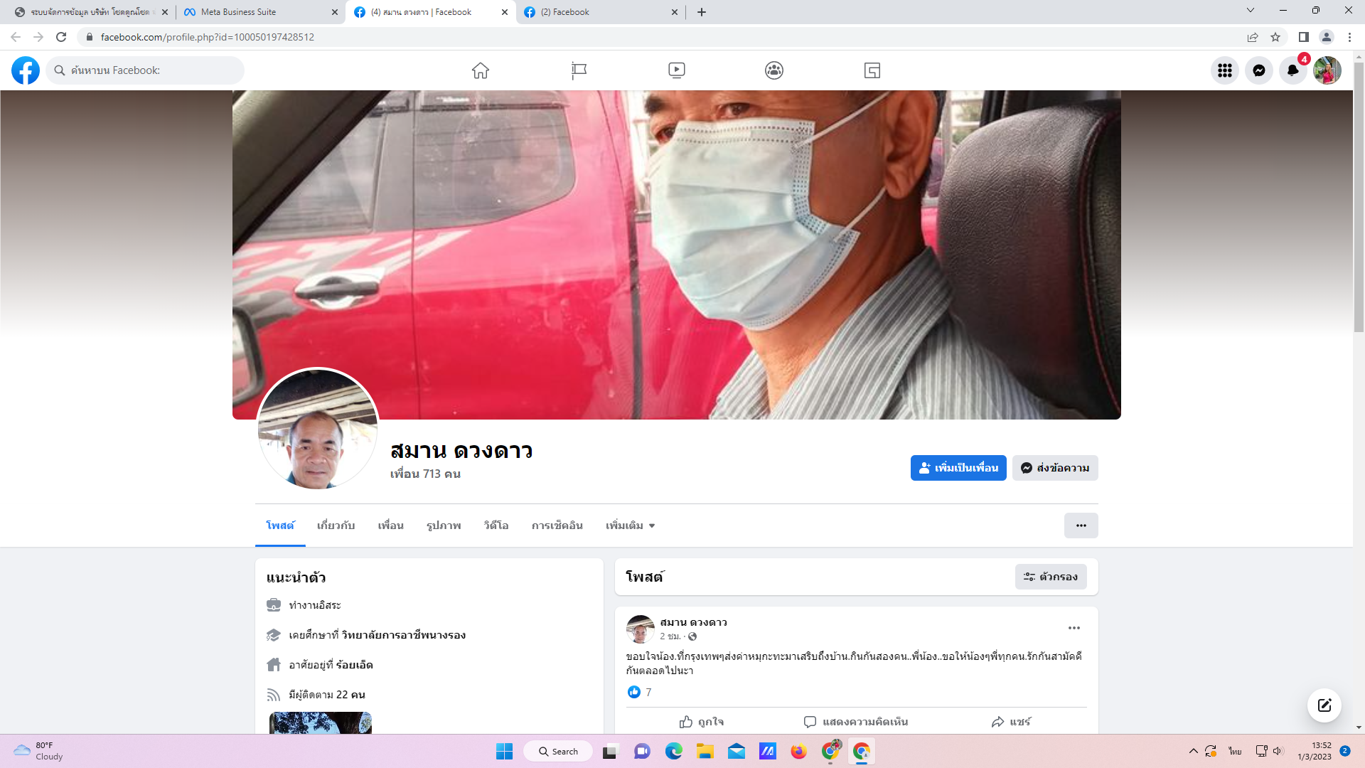Open the Watch video icon
This screenshot has width=1365, height=768.
(x=676, y=70)
